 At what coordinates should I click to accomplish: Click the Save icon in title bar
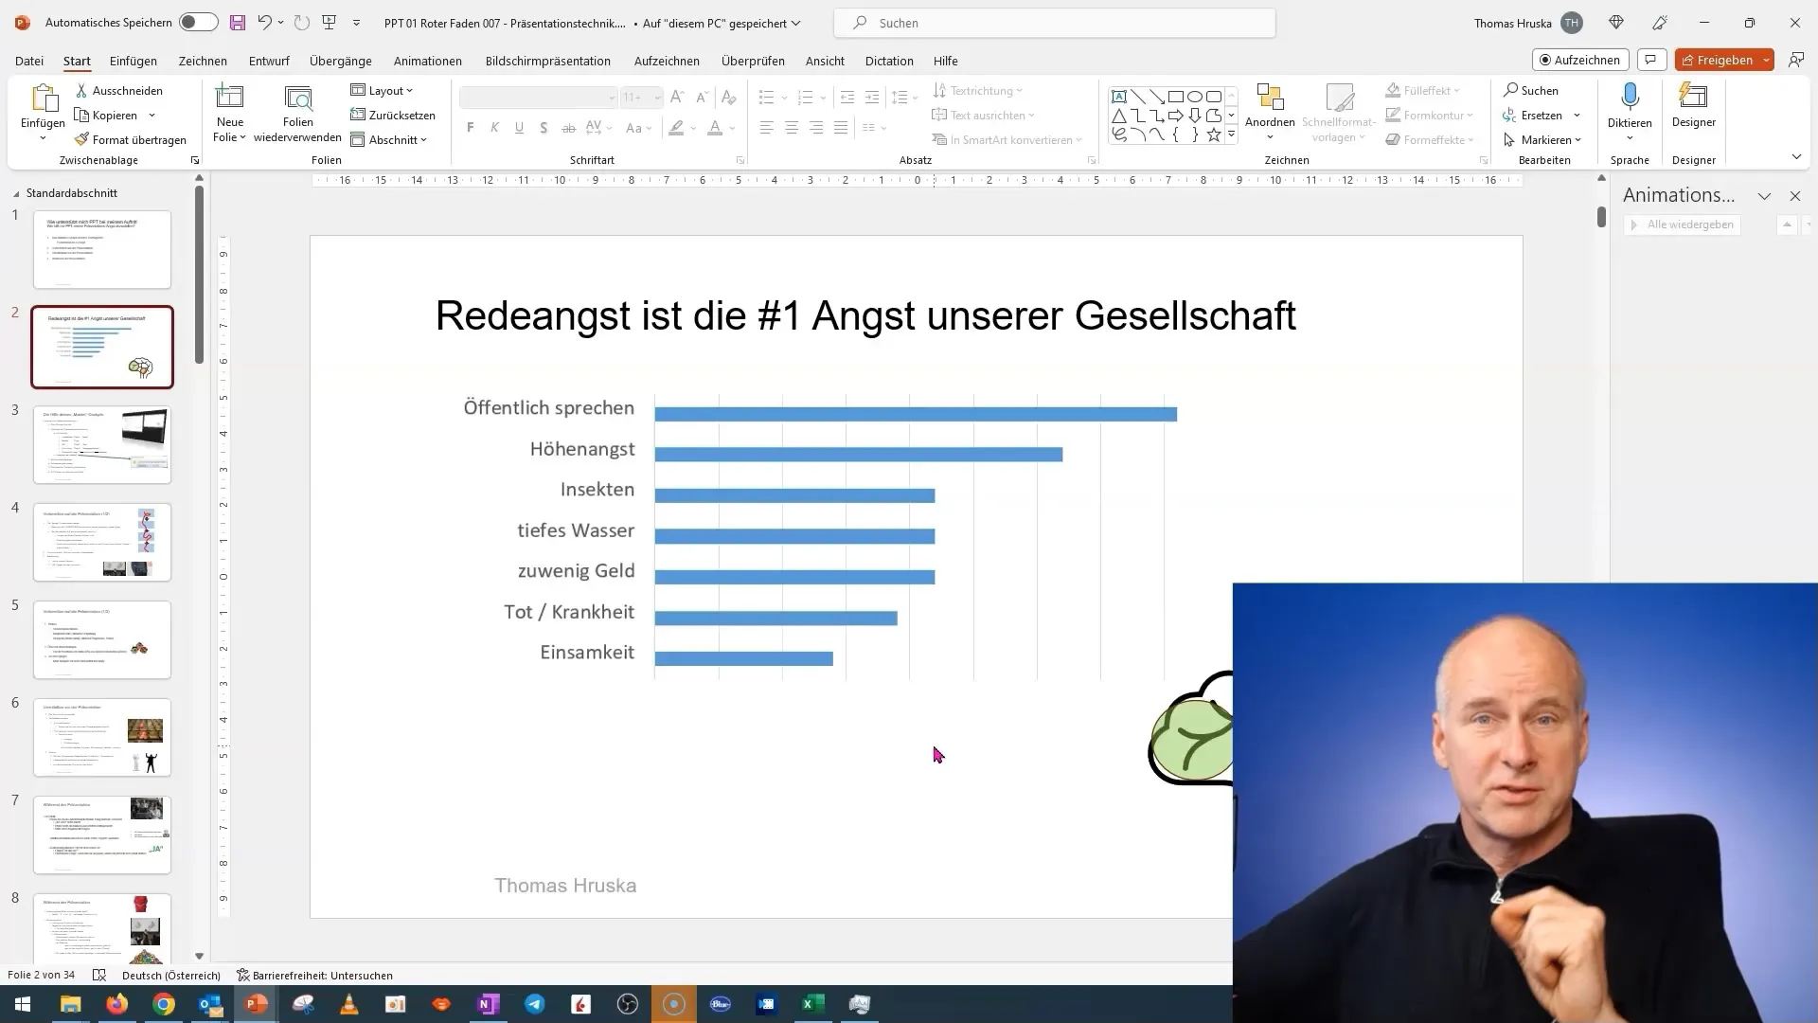(237, 23)
